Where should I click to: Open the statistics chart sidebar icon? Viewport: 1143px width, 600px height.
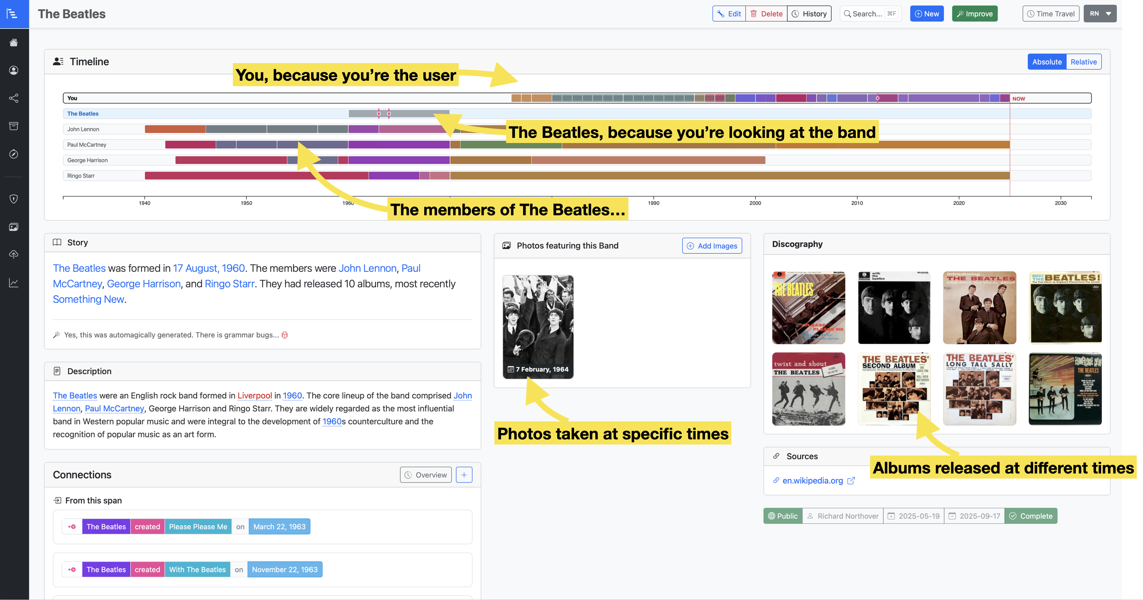(x=14, y=283)
